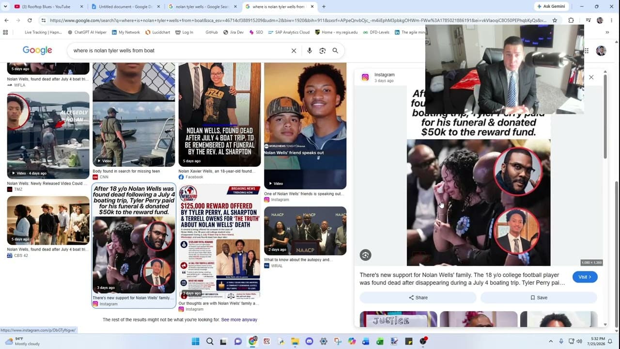Open the Google apps grid
This screenshot has width=620, height=349.
[587, 50]
